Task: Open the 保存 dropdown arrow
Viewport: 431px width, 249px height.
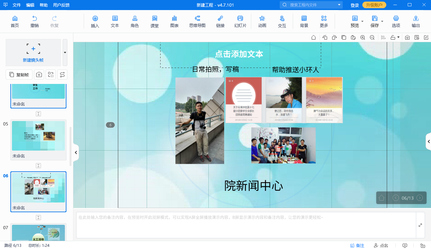Action: pyautogui.click(x=382, y=21)
